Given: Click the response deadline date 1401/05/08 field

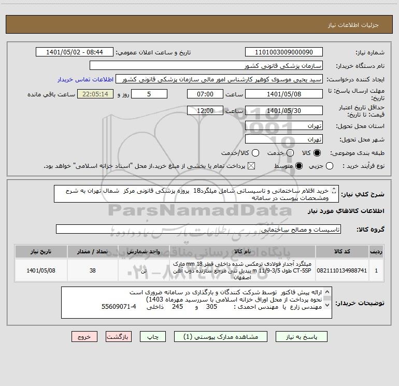Looking at the screenshot, I should click(284, 94).
